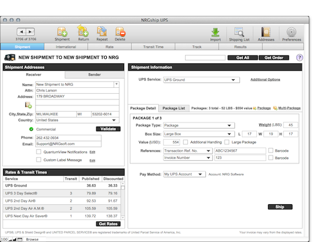Click the Multi-Package link
323x242 pixels.
289,108
